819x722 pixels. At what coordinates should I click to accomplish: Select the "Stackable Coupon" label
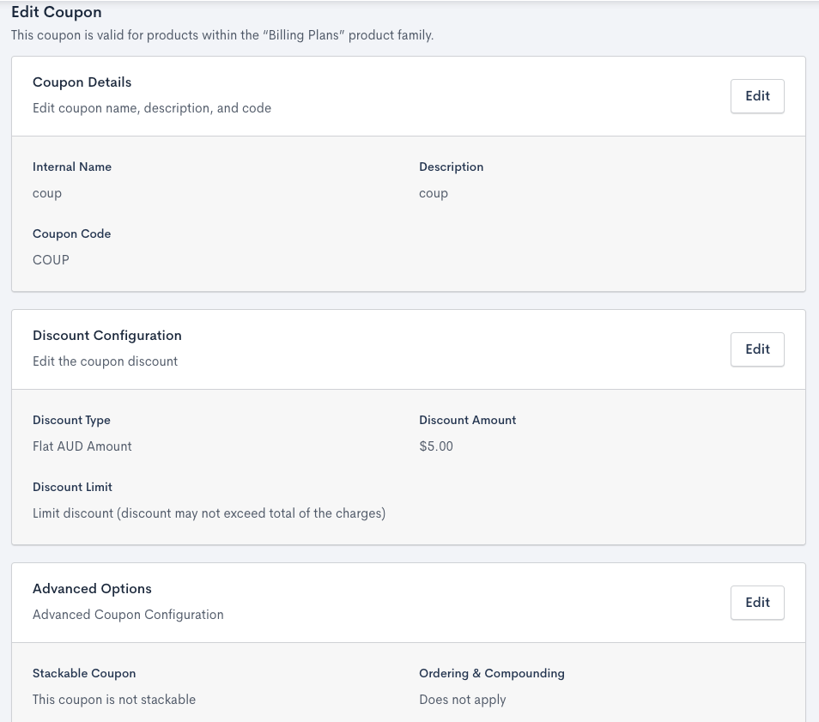[x=84, y=673]
